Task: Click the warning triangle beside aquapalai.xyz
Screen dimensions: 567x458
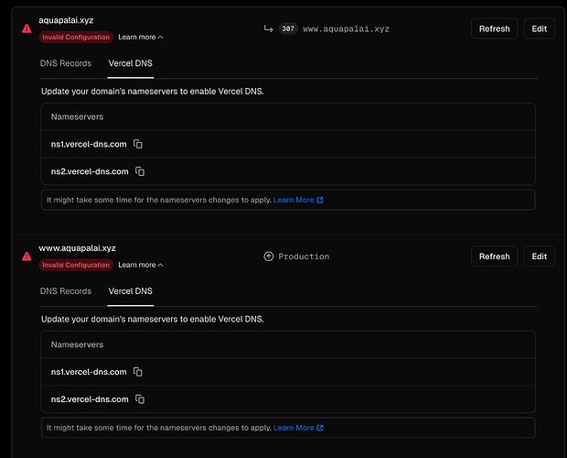Action: click(x=27, y=28)
